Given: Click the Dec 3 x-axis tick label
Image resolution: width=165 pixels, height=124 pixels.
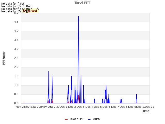Looking at the screenshot, I should 81,107.
